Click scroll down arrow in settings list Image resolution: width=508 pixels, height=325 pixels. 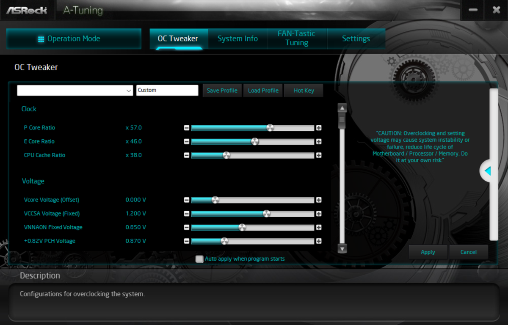point(342,248)
